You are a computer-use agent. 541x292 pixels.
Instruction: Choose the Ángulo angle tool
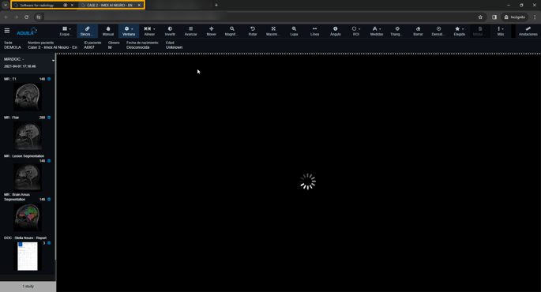point(336,31)
